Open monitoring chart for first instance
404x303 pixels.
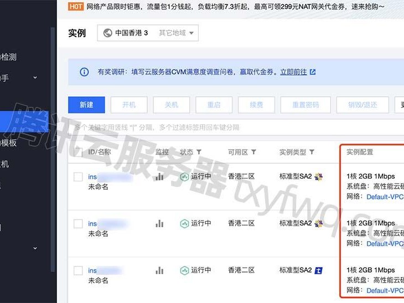(x=159, y=176)
